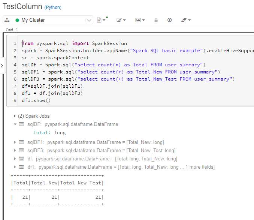Expand the left sidebar arrow

point(2,66)
